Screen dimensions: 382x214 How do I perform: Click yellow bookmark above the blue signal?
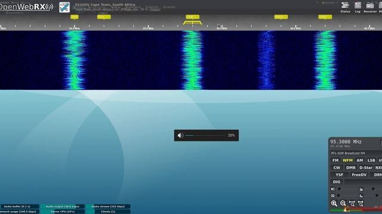(x=281, y=17)
